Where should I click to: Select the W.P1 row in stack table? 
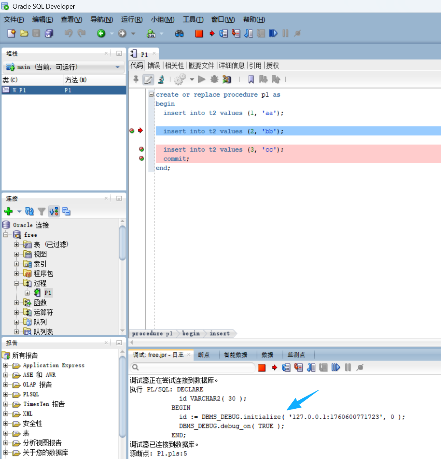point(64,90)
